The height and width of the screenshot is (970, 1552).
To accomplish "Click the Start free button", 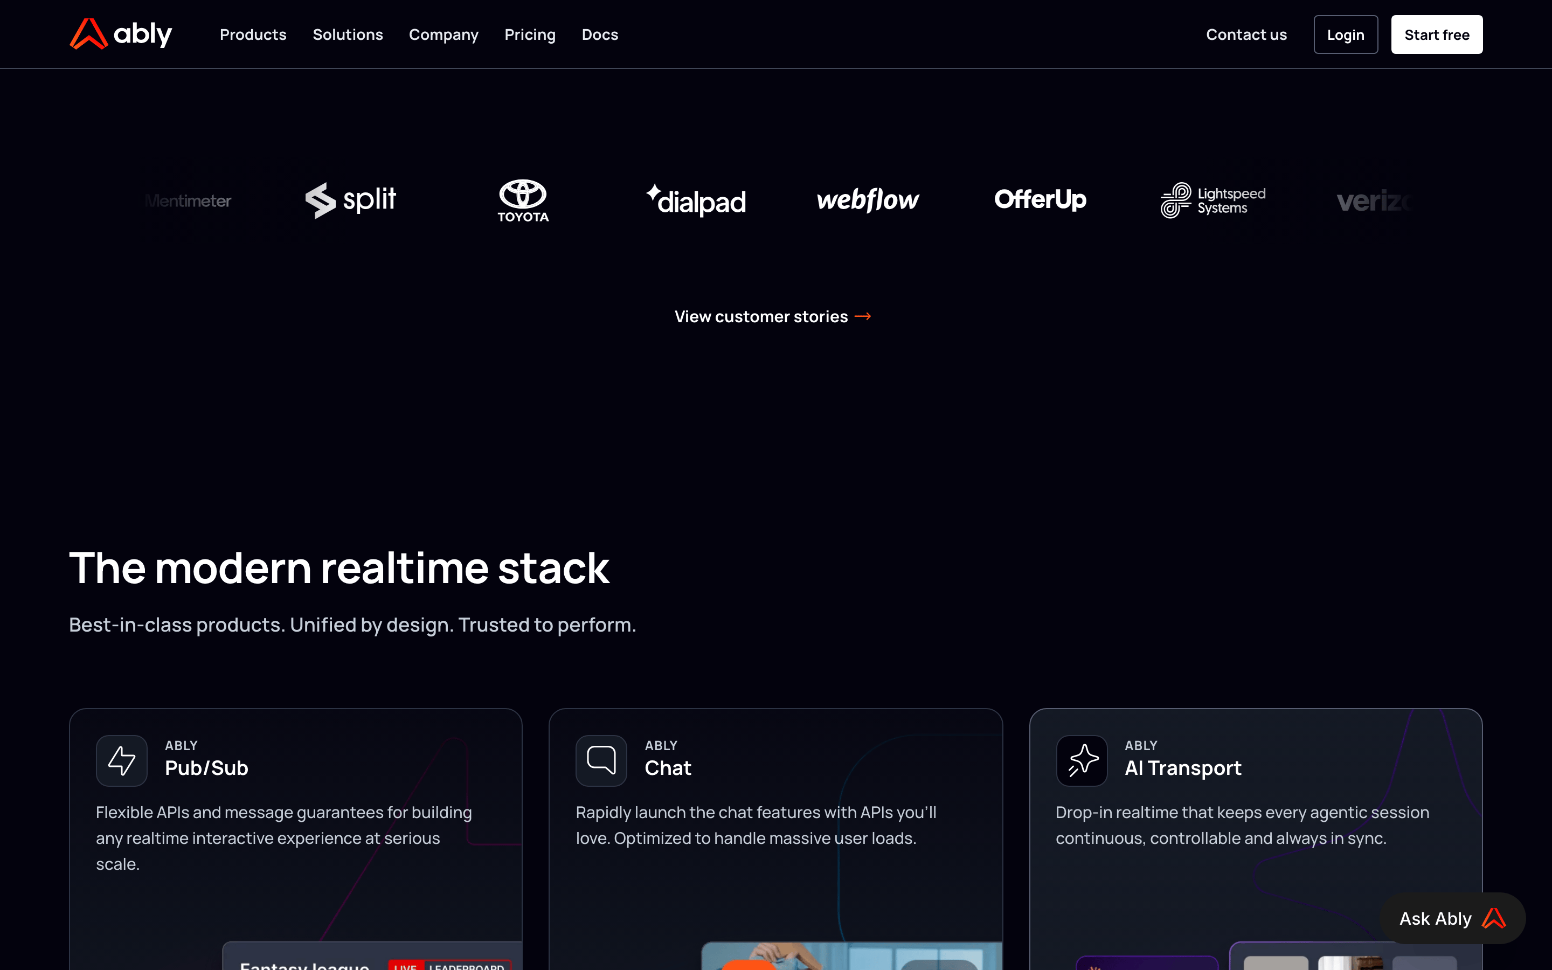I will coord(1437,34).
